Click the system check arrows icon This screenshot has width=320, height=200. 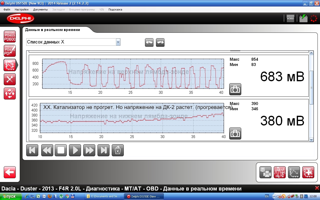(x=10, y=93)
